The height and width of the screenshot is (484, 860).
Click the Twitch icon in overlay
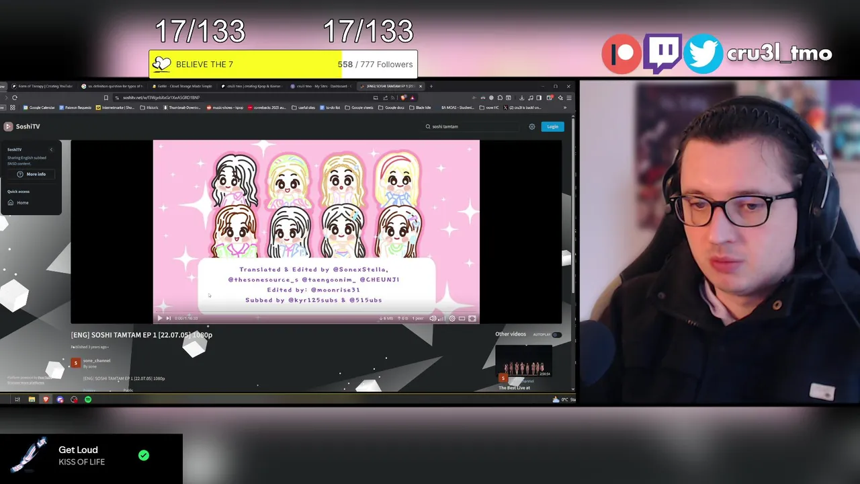(x=662, y=54)
